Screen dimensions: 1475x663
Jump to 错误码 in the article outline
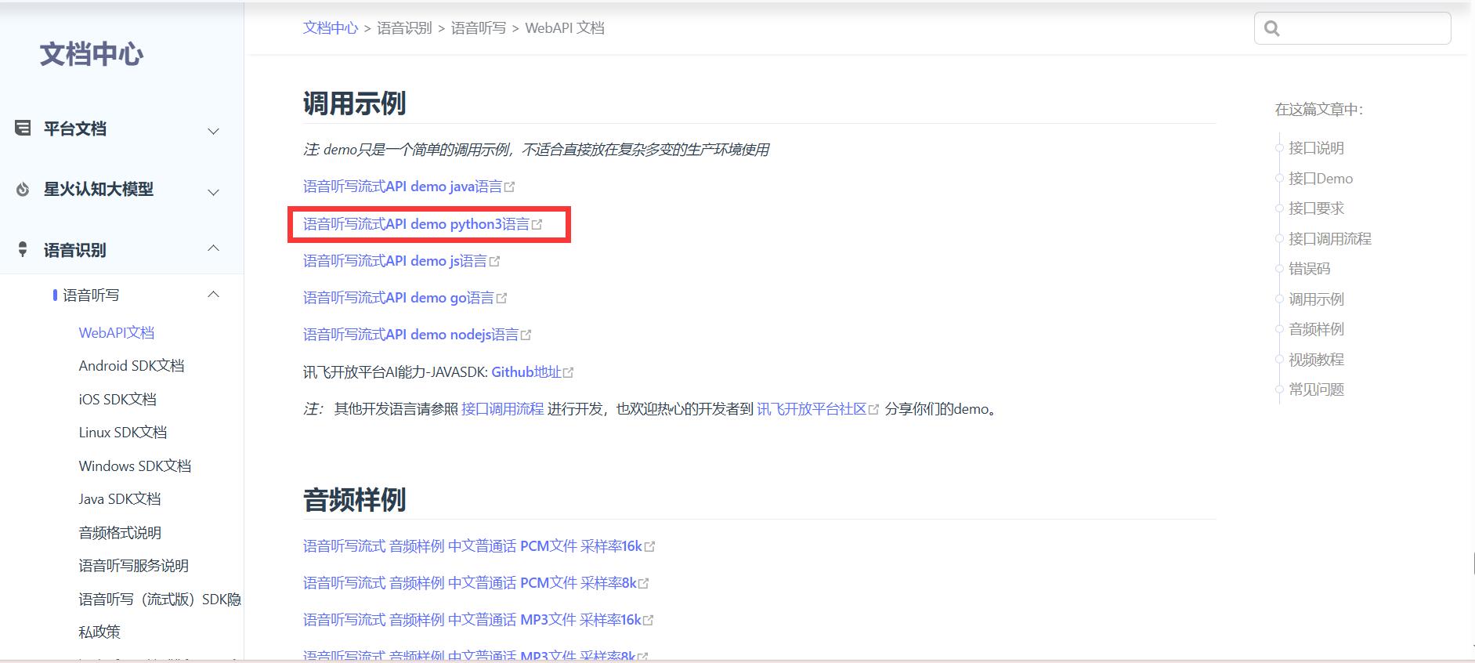pos(1310,269)
